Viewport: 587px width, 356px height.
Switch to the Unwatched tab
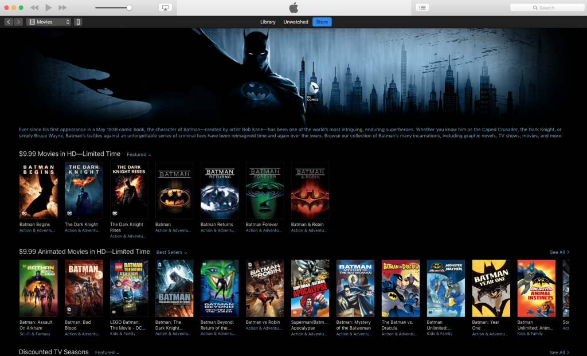click(x=295, y=22)
